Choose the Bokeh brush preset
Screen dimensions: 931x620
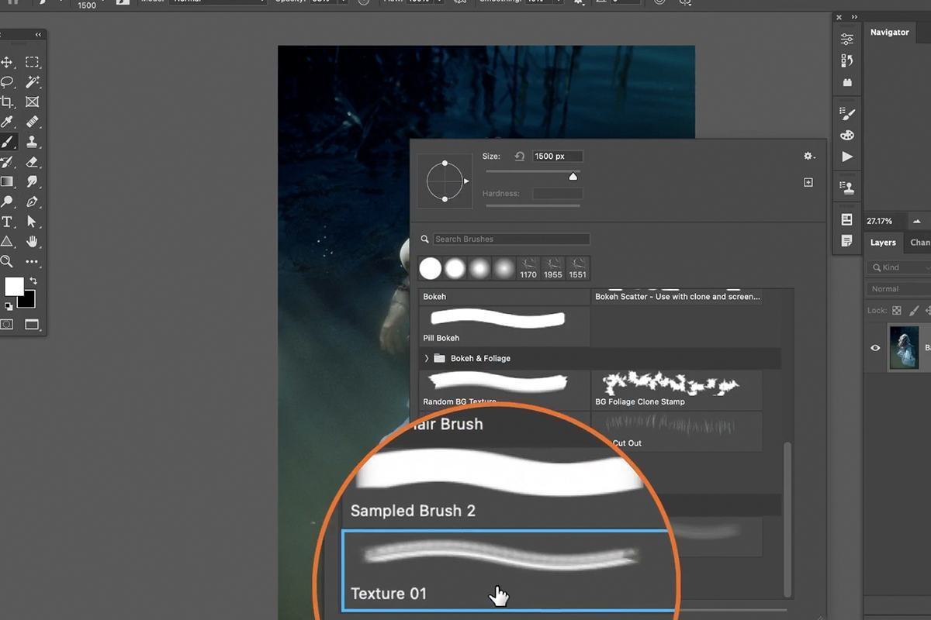click(504, 297)
